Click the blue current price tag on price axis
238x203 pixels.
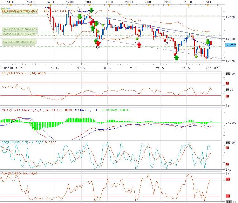(229, 45)
